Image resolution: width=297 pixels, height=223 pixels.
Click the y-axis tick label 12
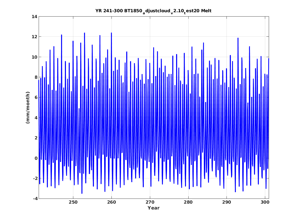(x=34, y=37)
